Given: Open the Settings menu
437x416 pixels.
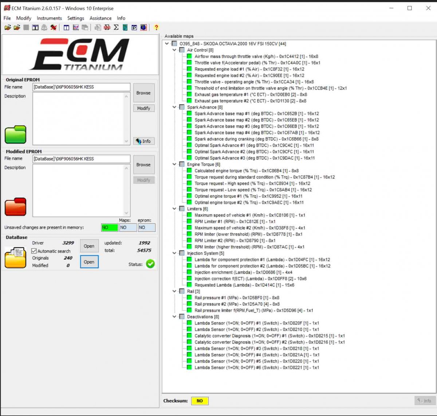Looking at the screenshot, I should tap(76, 18).
